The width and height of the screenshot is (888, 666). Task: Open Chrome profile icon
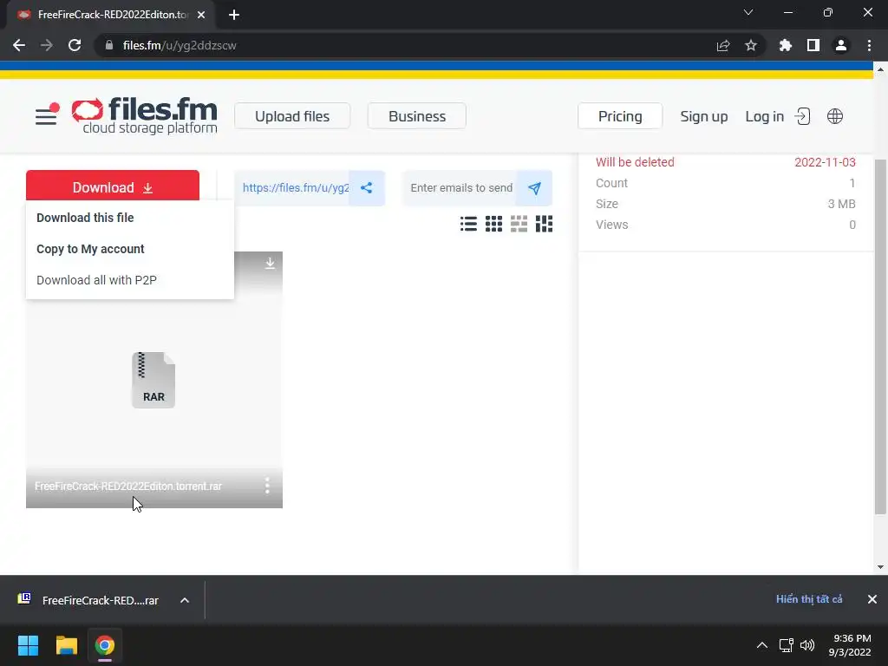[841, 45]
